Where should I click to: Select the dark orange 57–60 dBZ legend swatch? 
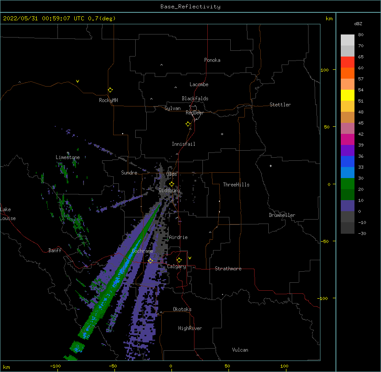(x=347, y=73)
